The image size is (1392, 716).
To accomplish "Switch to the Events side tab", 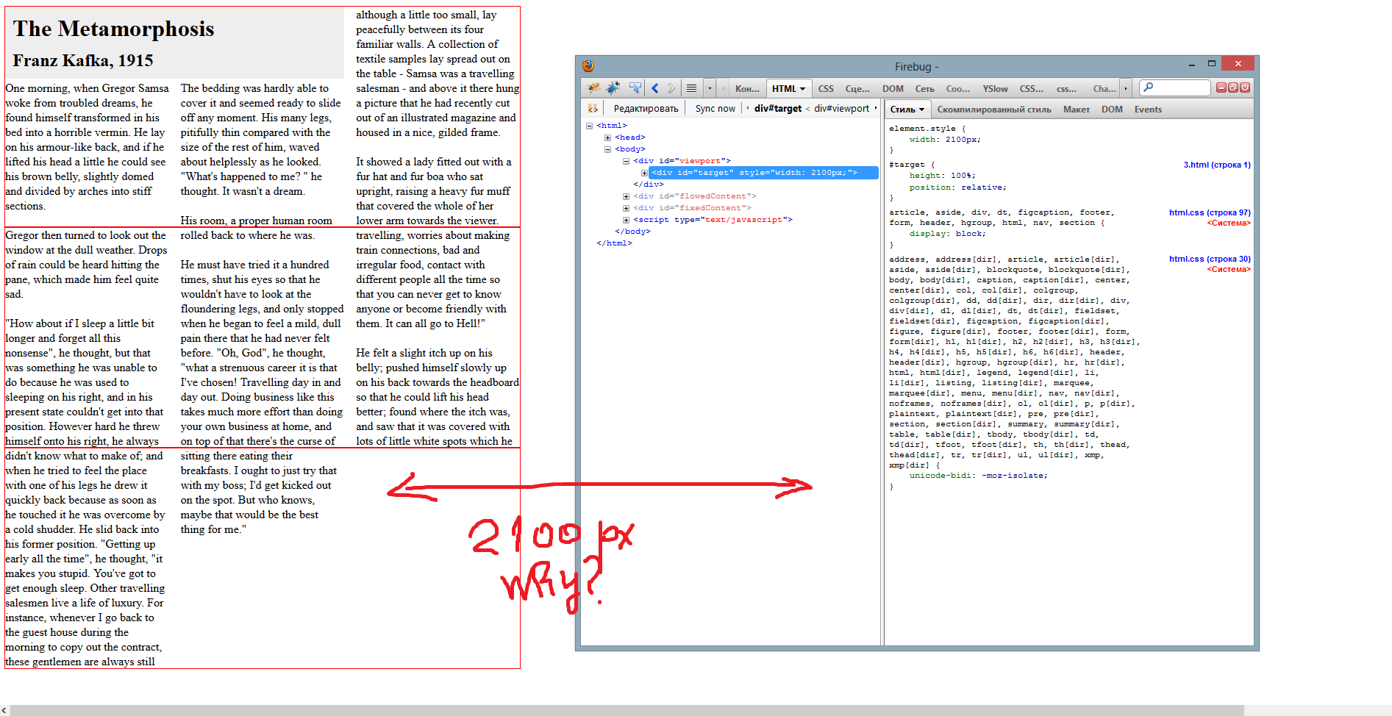I will [1148, 110].
